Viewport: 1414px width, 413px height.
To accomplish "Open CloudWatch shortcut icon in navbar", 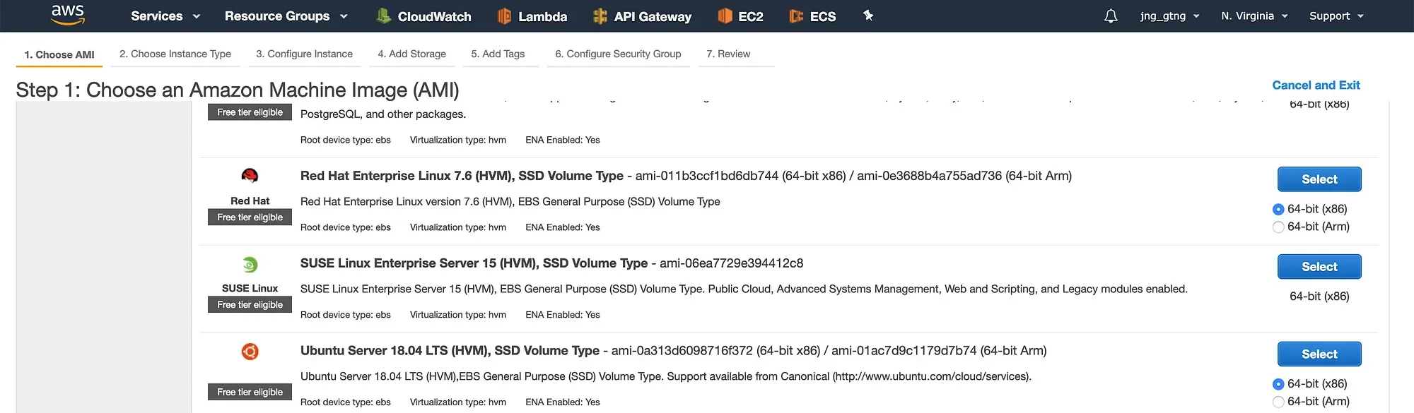I will pos(384,16).
